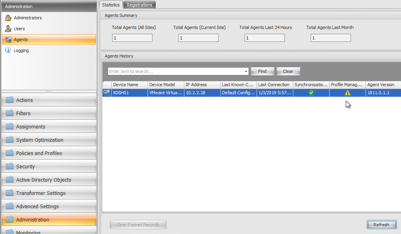Open the Active Directory Objects section
Image resolution: width=401 pixels, height=234 pixels.
point(49,180)
